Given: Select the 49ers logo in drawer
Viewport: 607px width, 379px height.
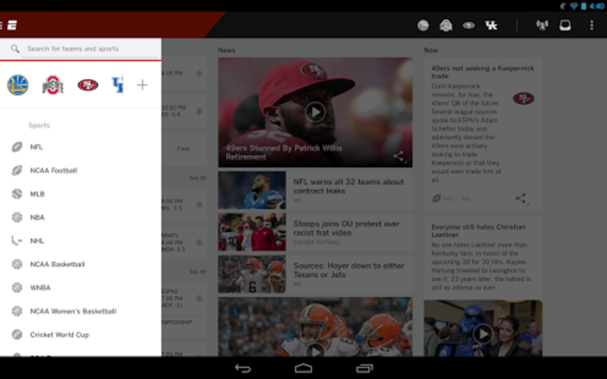Looking at the screenshot, I should 88,84.
